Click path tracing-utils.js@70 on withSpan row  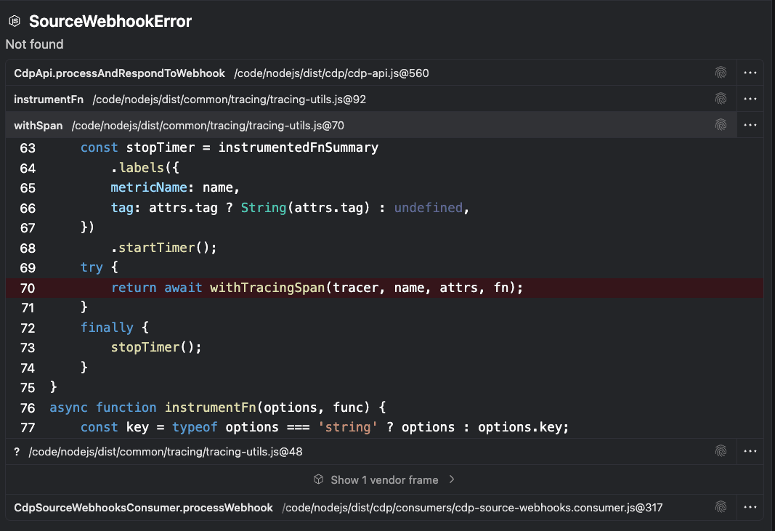pos(208,126)
